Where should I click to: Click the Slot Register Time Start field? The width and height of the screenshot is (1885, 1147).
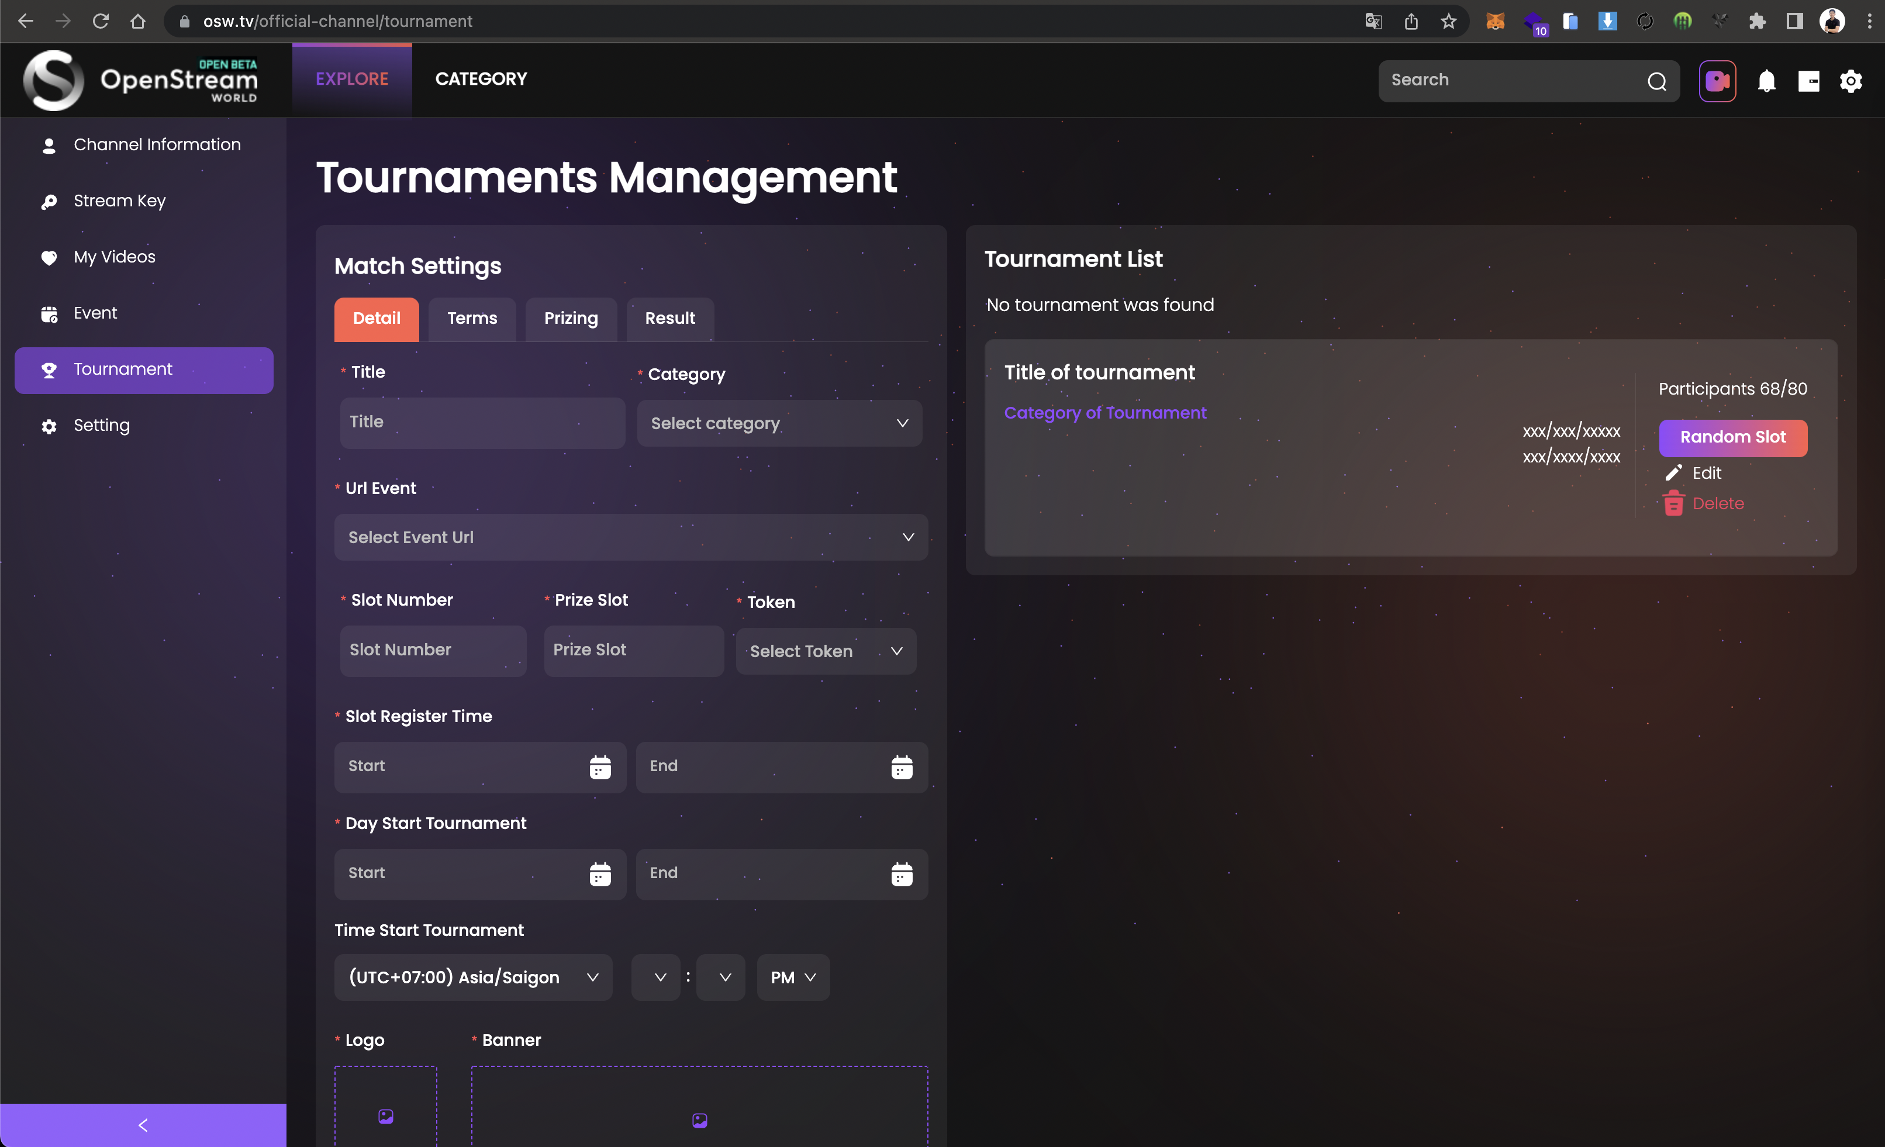pos(479,766)
